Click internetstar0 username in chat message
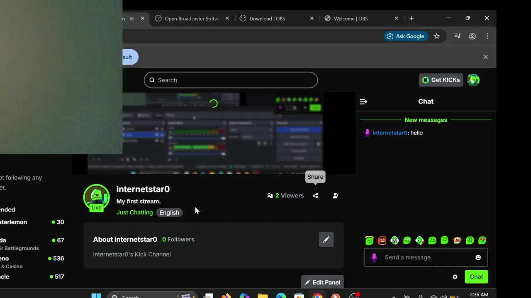531x298 pixels. click(390, 133)
